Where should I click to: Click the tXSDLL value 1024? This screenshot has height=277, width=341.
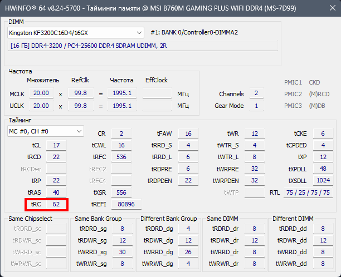323,180
